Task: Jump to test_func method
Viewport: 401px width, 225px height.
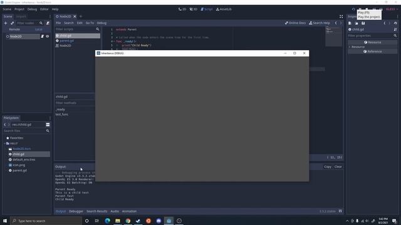Action: pyautogui.click(x=62, y=114)
